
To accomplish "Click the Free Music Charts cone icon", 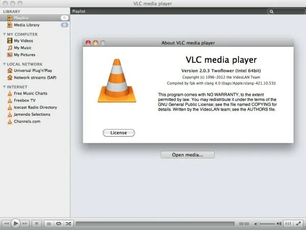I will point(10,93).
